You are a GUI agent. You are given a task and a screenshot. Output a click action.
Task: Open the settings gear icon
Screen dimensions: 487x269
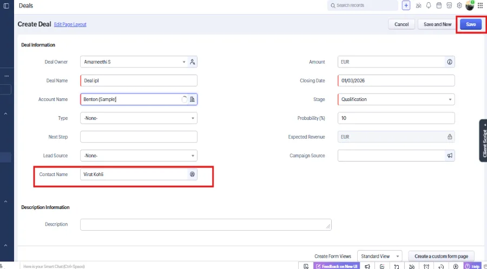(459, 5)
